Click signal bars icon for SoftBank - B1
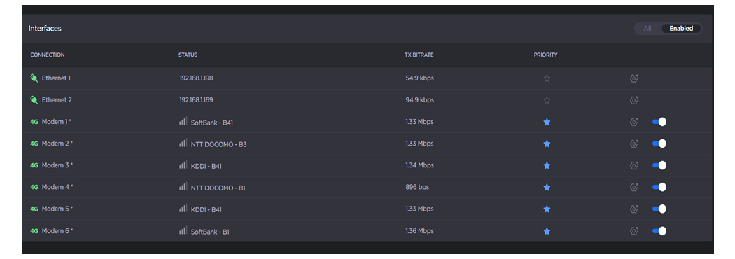Viewport: 735px width, 259px height. pyautogui.click(x=183, y=230)
